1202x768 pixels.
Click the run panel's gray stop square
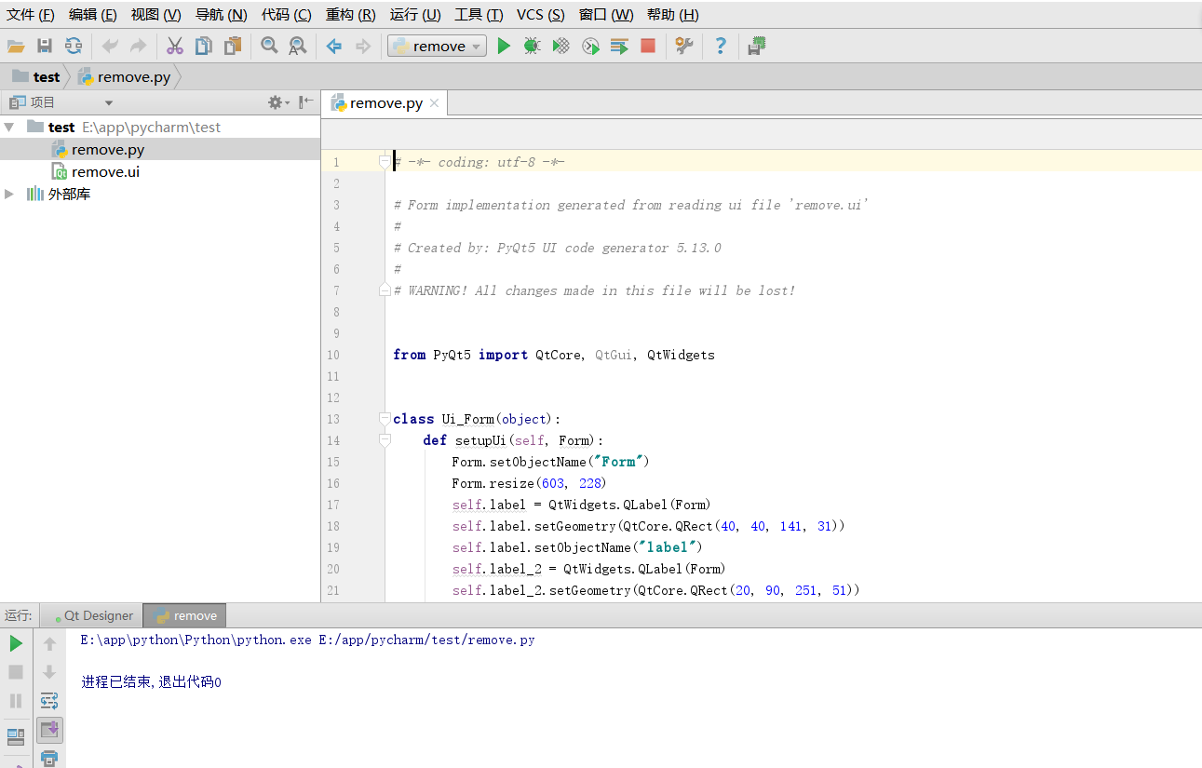[16, 672]
